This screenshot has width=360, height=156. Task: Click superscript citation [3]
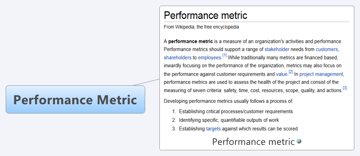click(345, 88)
